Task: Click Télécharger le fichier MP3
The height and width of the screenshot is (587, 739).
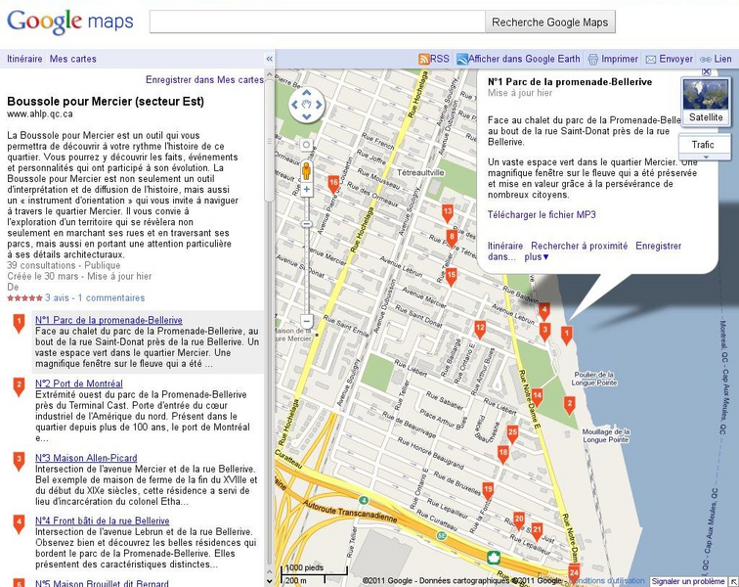Action: click(x=542, y=214)
